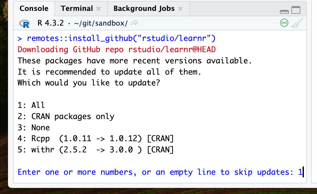Close the Background Jobs tab
317x194 pixels.
point(180,9)
